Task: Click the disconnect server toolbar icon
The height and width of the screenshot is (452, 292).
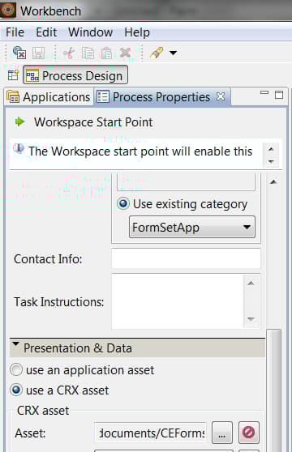Action: [x=19, y=53]
